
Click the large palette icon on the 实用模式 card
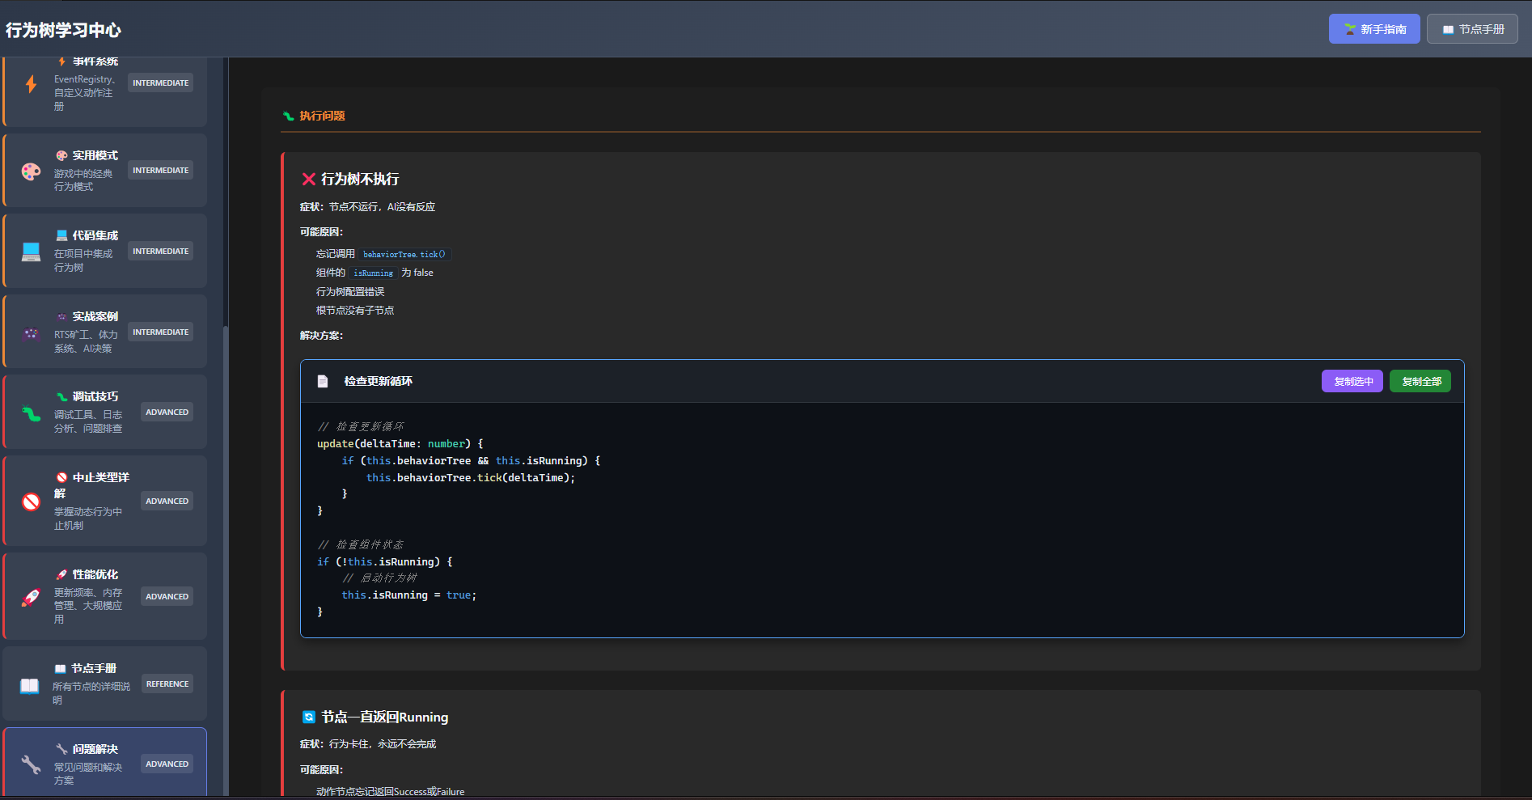(31, 171)
